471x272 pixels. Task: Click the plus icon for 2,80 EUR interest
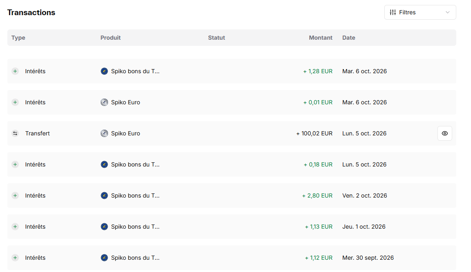15,196
